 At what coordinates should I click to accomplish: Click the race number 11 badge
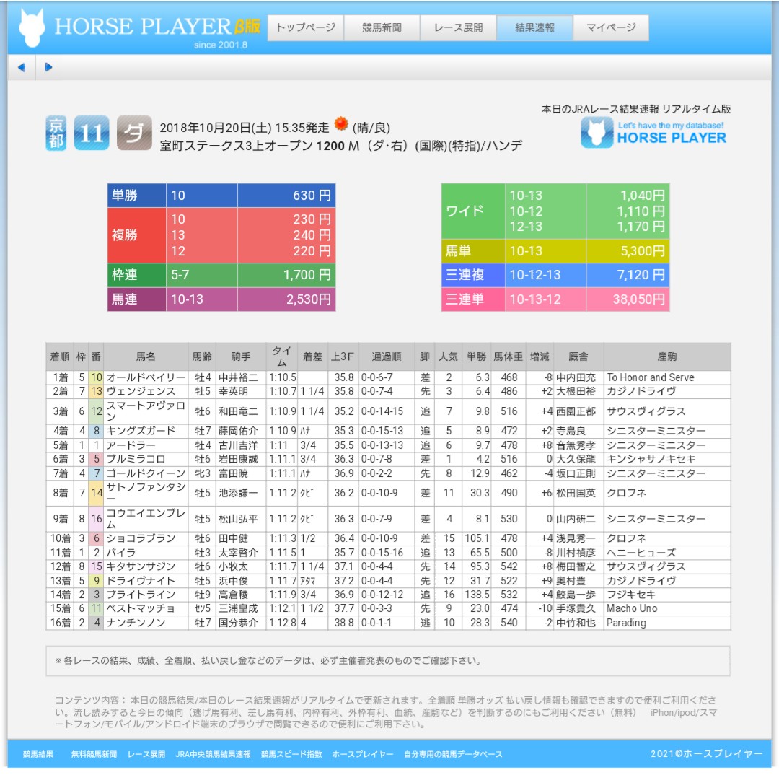click(x=92, y=133)
